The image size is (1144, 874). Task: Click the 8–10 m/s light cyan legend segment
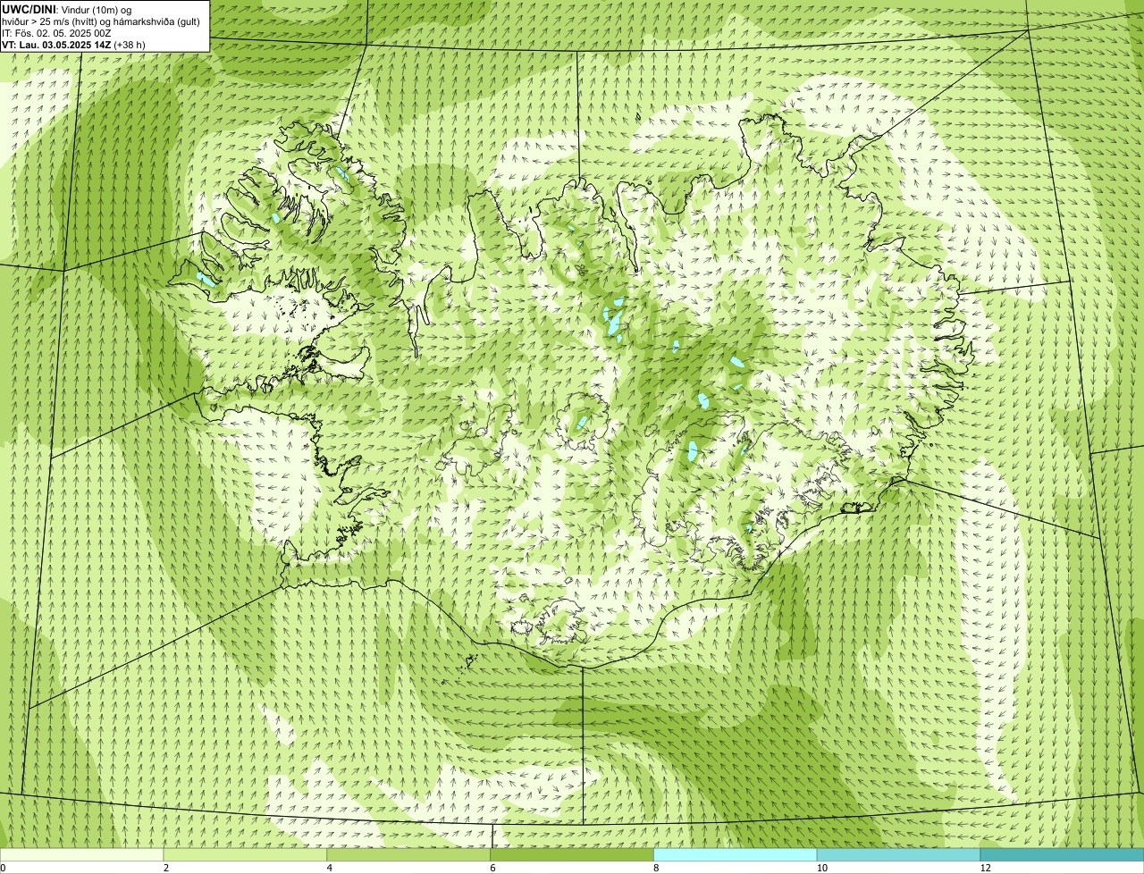(736, 854)
